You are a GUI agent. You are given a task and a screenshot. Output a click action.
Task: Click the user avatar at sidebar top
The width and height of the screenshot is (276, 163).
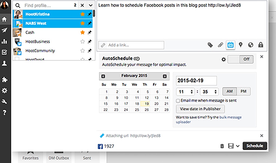pyautogui.click(x=4, y=5)
